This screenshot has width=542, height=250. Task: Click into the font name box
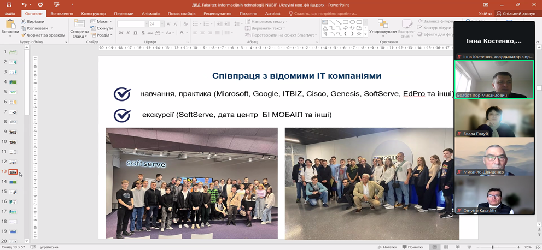click(131, 24)
